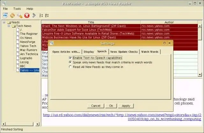Click the RssReader window title icon
The height and width of the screenshot is (133, 204).
pyautogui.click(x=4, y=3)
